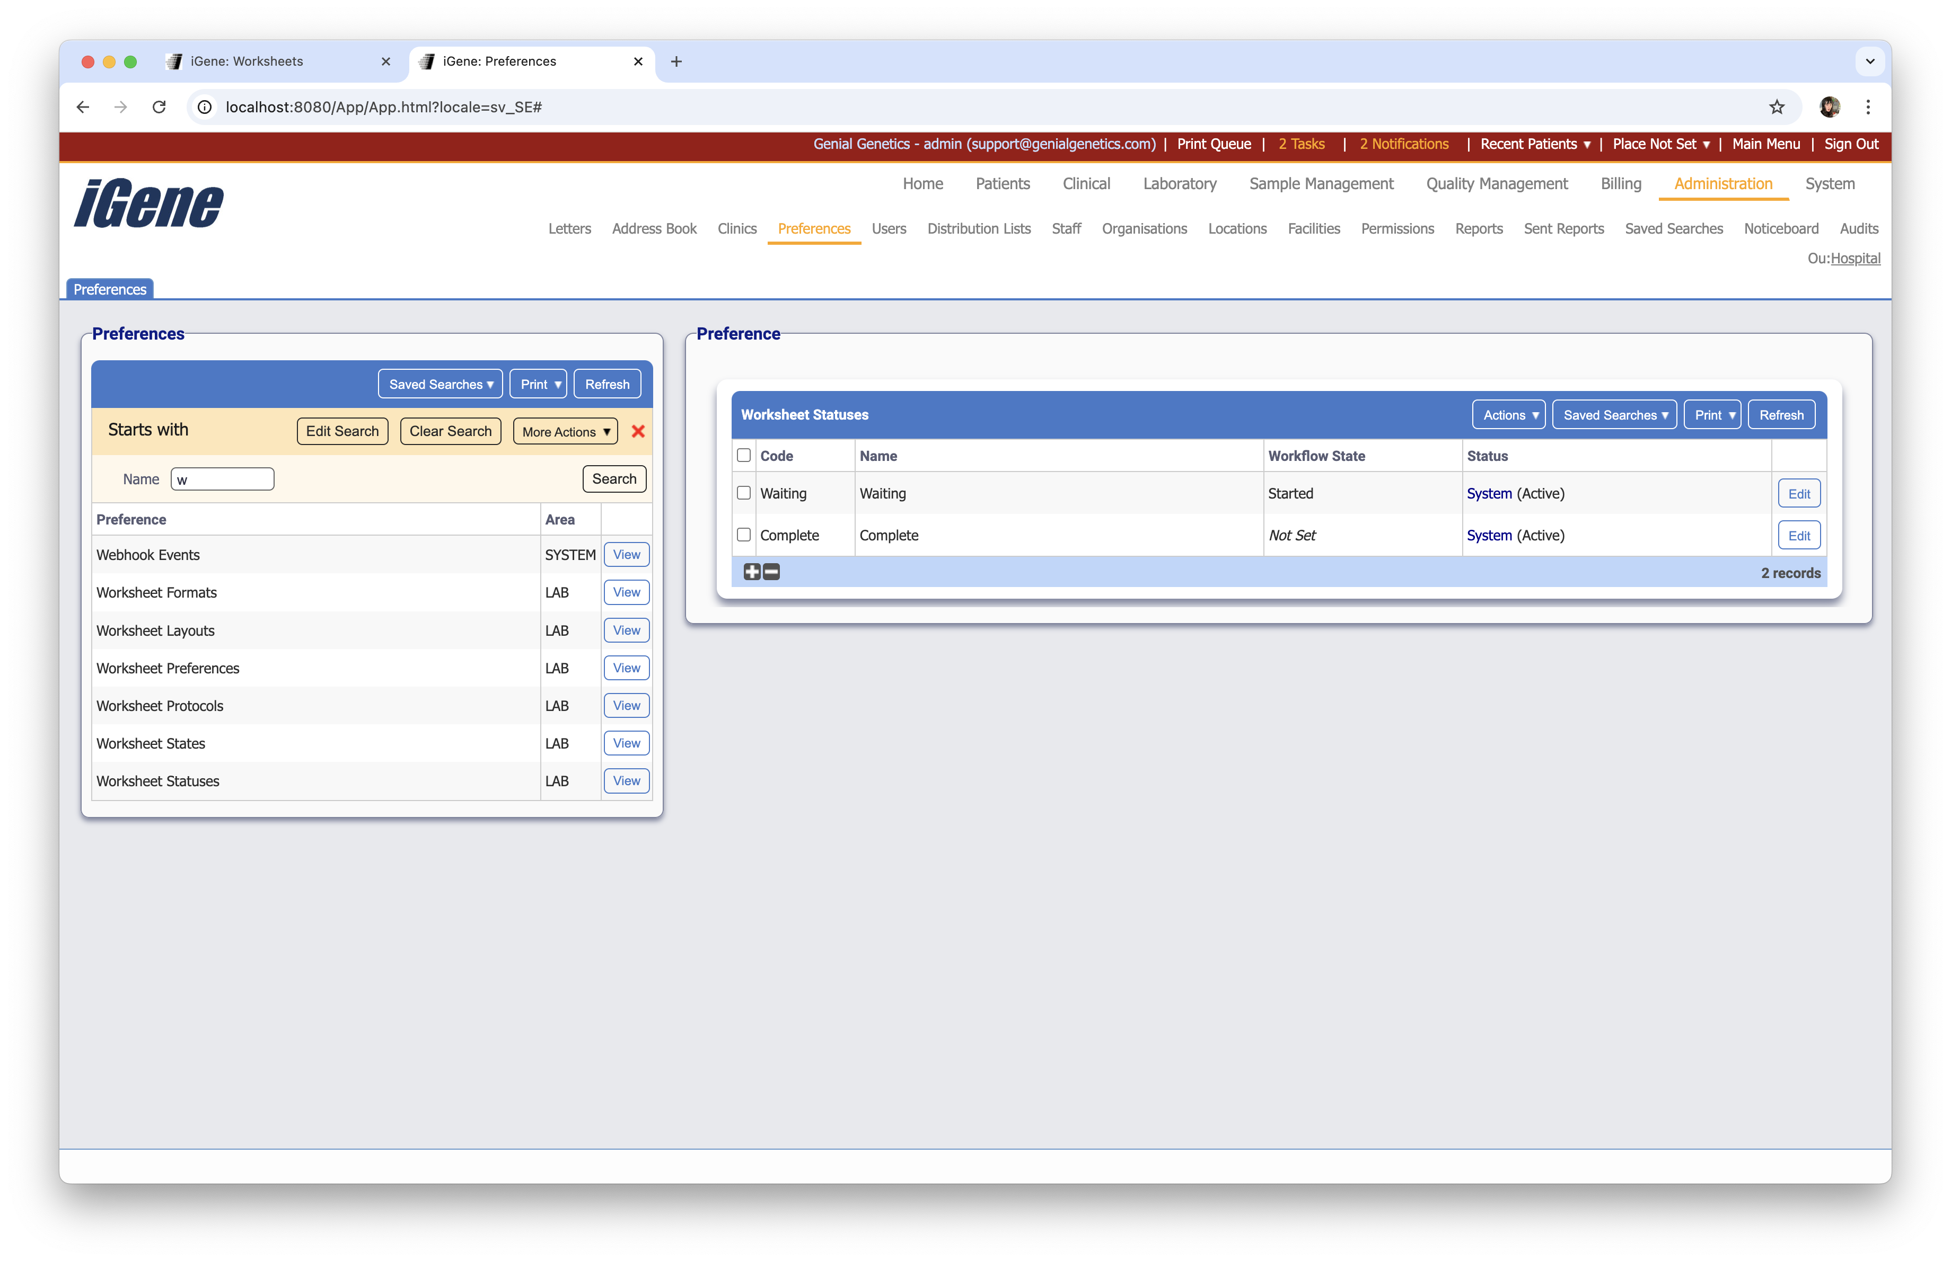Viewport: 1951px width, 1262px height.
Task: Expand the More Actions dropdown
Action: tap(565, 432)
